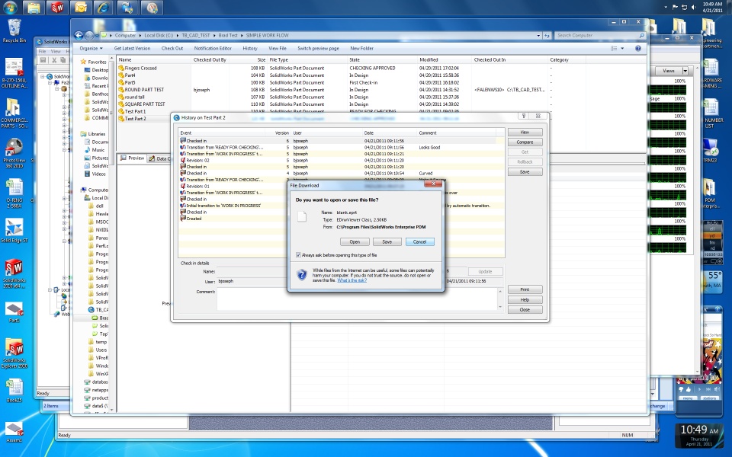Open the Book25 spreadsheet desktop icon

click(x=14, y=391)
